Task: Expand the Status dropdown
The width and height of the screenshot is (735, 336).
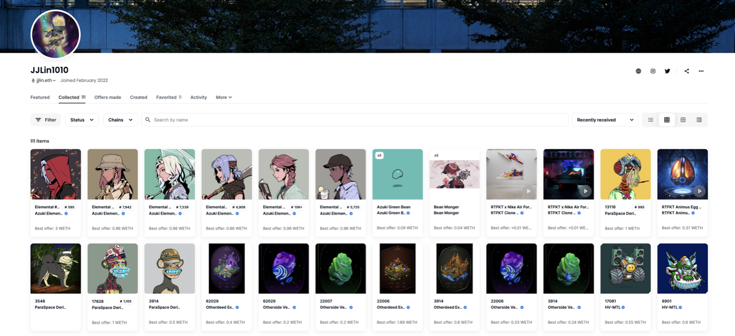Action: point(82,120)
